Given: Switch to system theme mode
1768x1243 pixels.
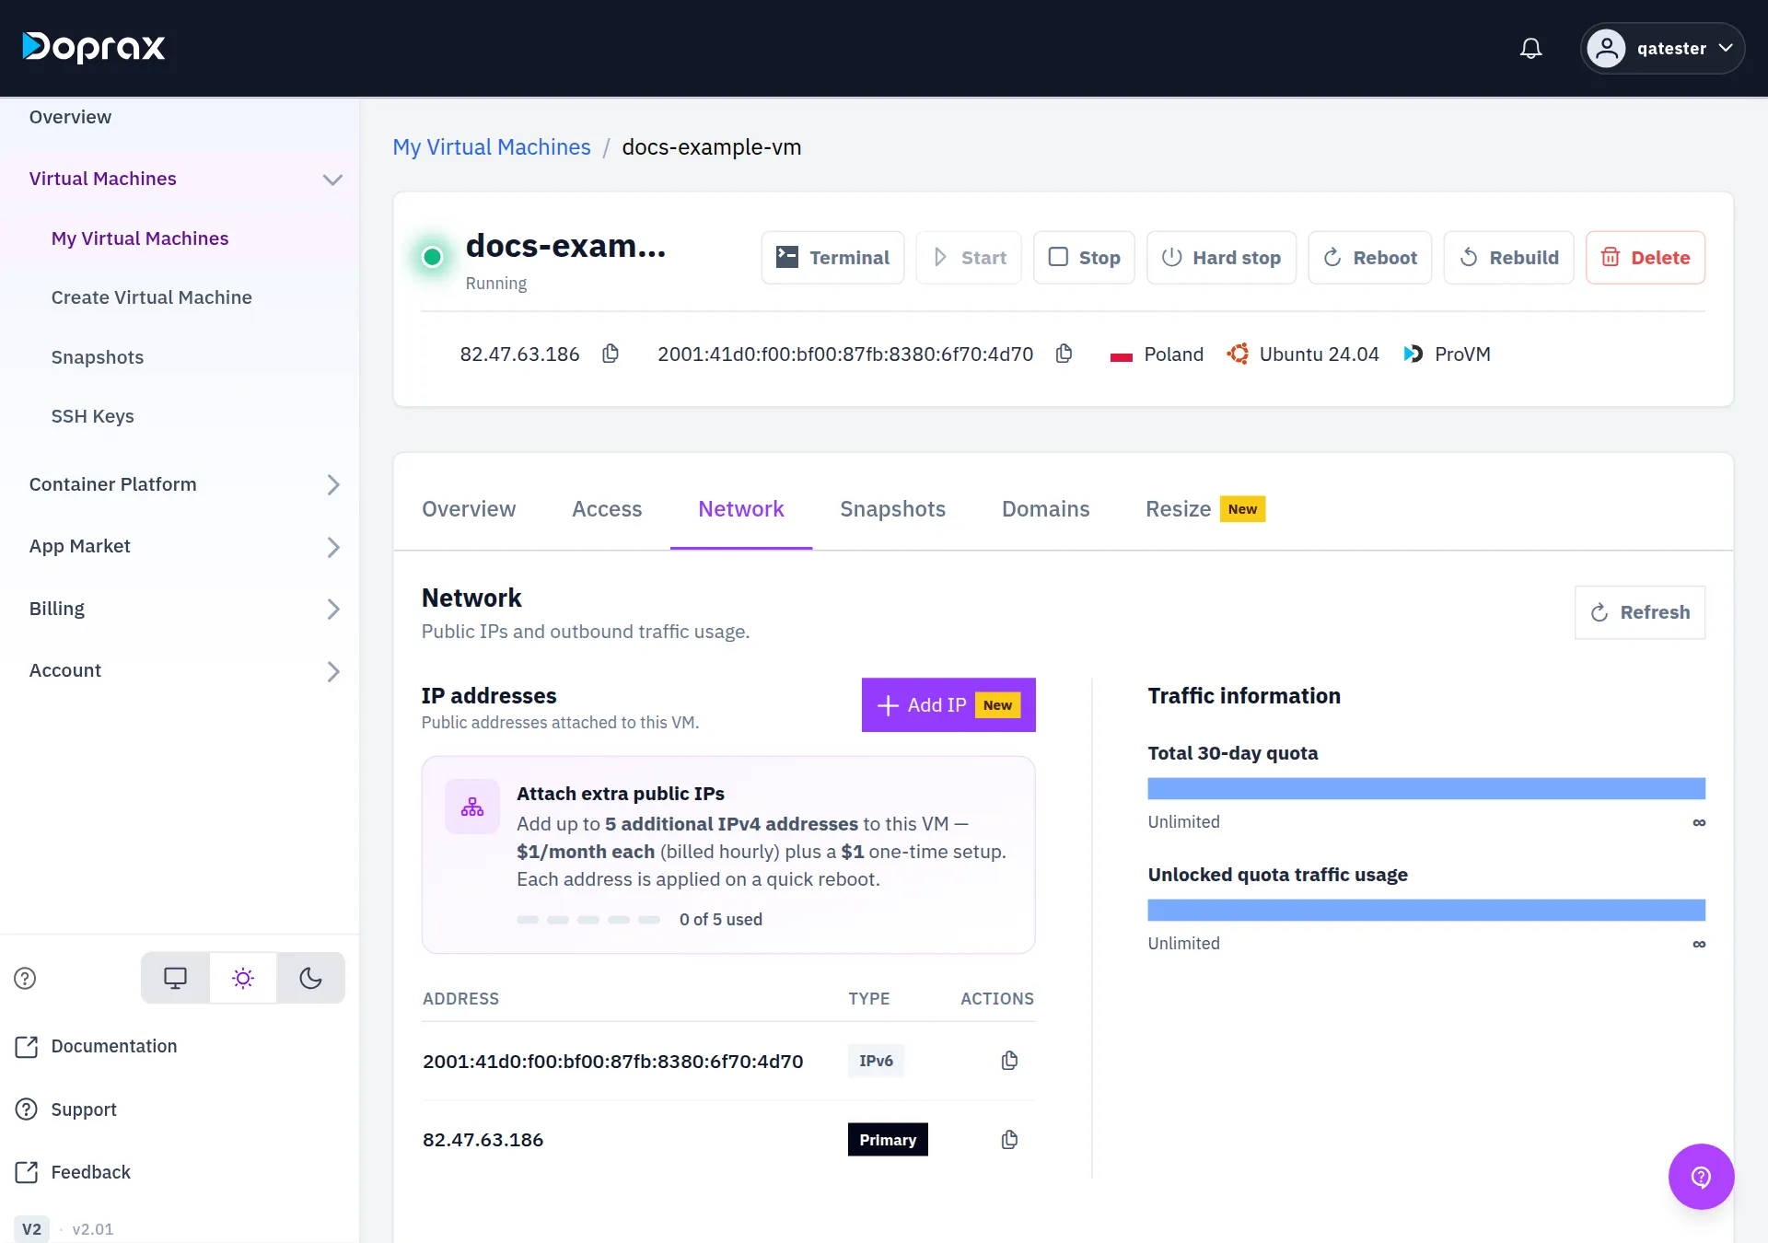Looking at the screenshot, I should (175, 978).
